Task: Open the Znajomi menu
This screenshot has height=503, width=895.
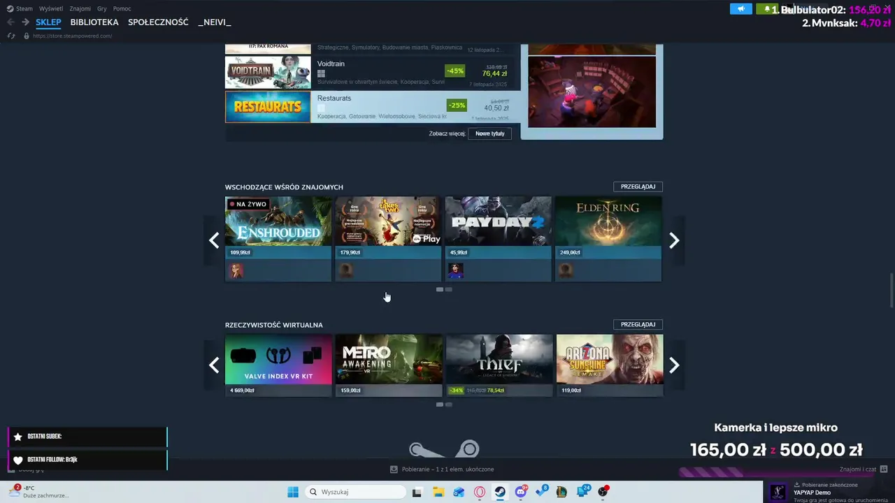Action: 80,8
